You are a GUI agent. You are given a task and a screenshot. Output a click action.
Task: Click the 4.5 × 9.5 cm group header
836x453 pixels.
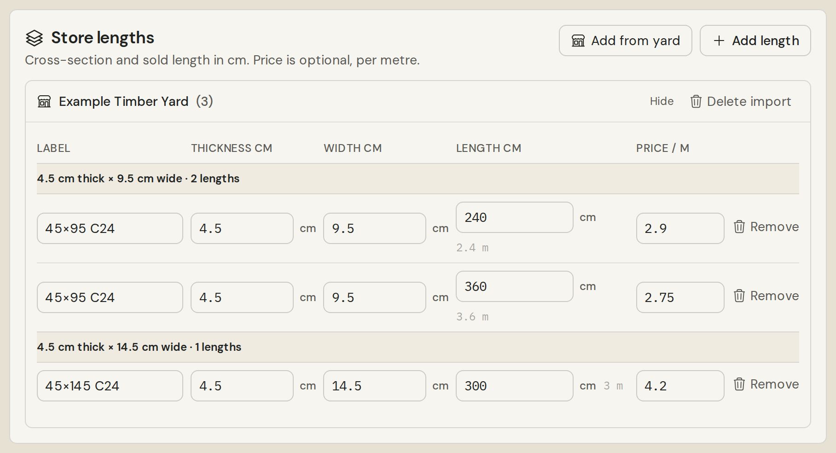(x=418, y=179)
